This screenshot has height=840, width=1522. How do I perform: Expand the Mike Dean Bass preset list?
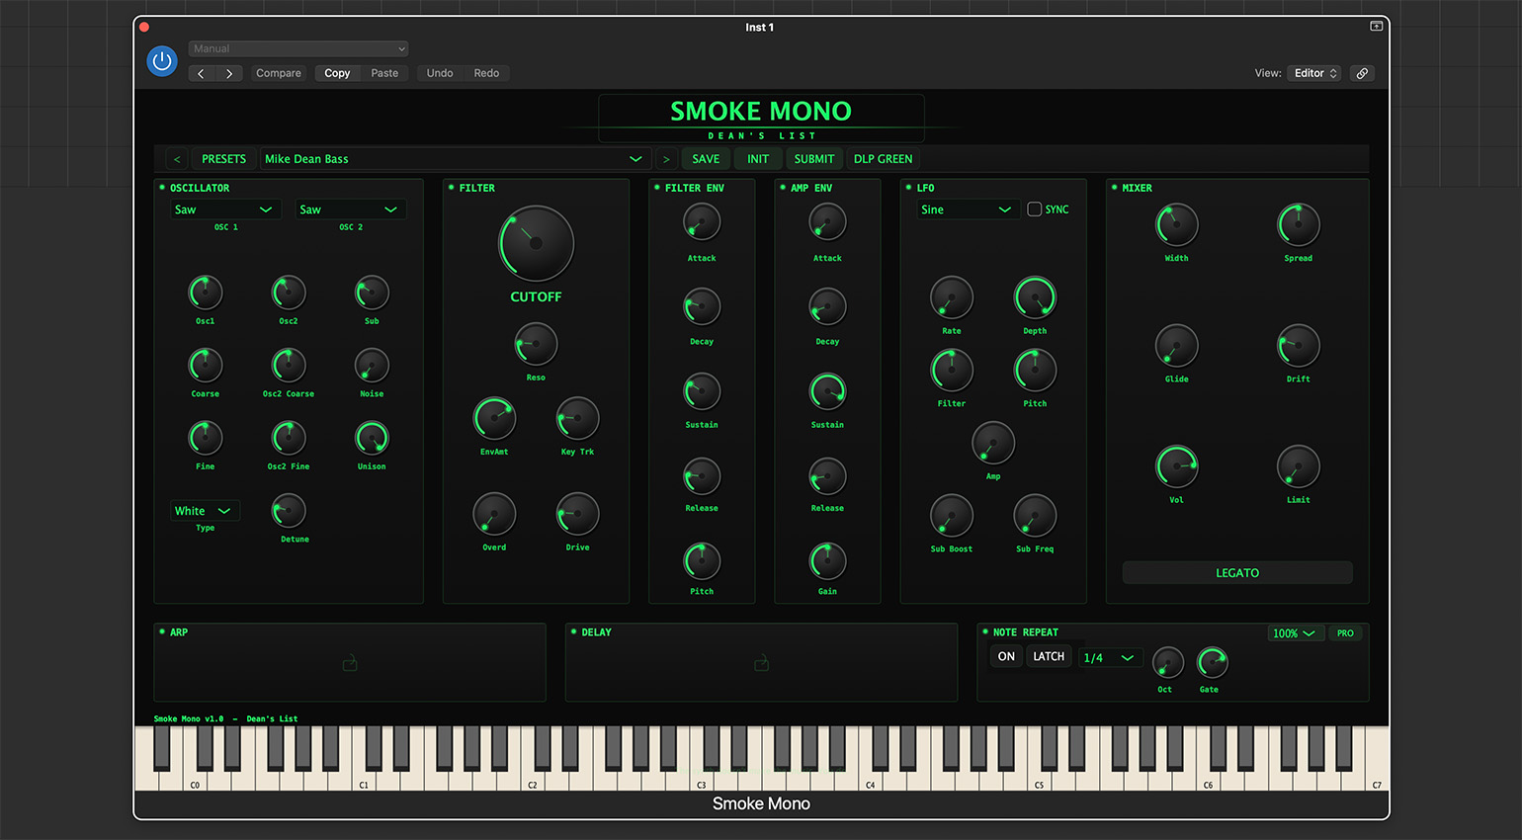(x=635, y=159)
